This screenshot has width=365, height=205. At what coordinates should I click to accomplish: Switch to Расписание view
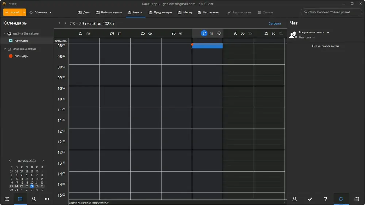pyautogui.click(x=208, y=12)
